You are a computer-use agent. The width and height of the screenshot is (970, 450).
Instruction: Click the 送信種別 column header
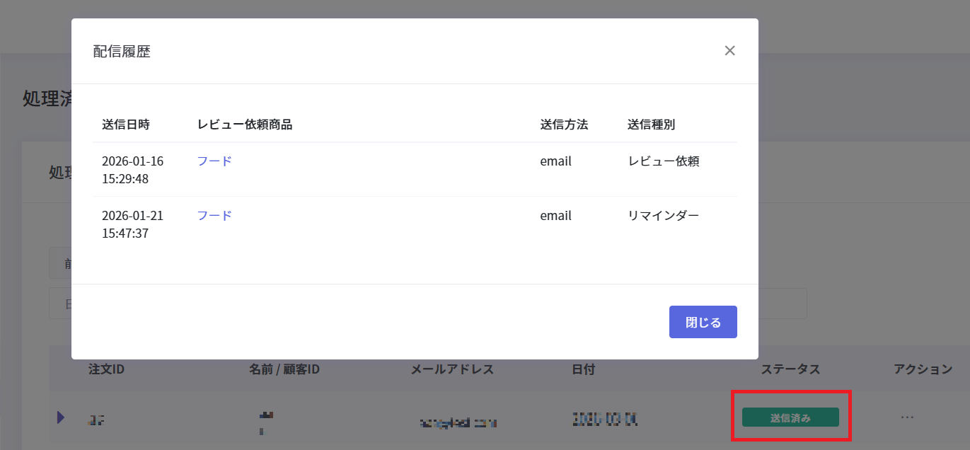(651, 125)
